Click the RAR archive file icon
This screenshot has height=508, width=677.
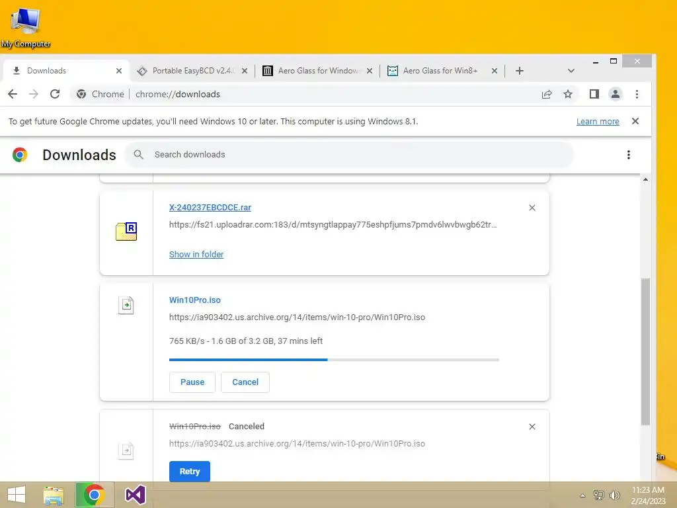tap(126, 232)
